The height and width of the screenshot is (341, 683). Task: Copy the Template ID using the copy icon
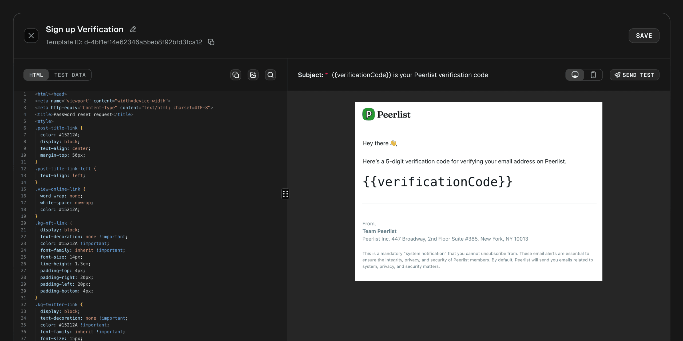[x=211, y=42]
